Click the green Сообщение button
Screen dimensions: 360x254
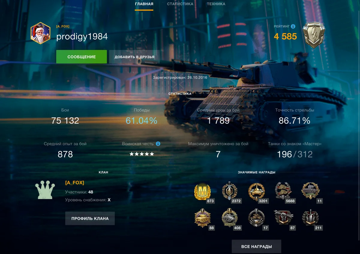81,57
